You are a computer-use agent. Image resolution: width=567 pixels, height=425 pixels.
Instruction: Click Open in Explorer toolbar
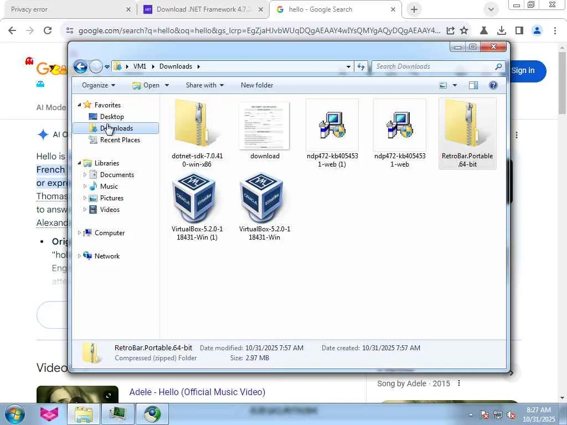(x=146, y=85)
